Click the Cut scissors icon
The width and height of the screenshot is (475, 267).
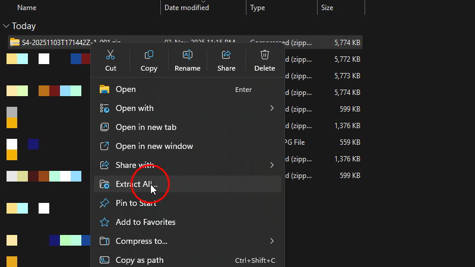point(110,55)
